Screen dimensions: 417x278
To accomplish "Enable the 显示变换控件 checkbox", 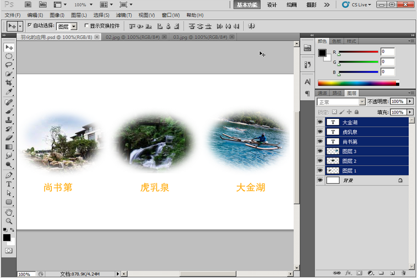I will 86,25.
